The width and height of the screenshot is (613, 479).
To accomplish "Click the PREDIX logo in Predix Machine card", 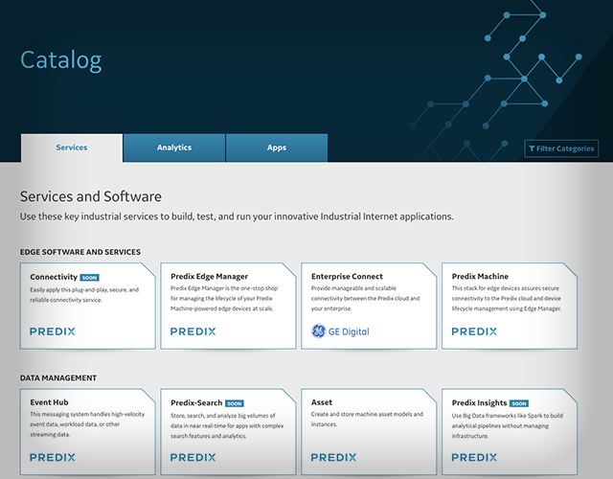I will click(474, 331).
